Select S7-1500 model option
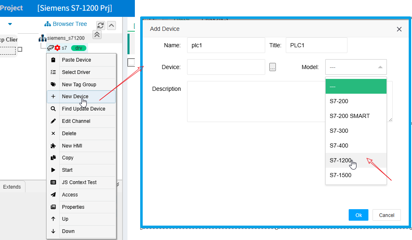The height and width of the screenshot is (240, 412). (356, 175)
